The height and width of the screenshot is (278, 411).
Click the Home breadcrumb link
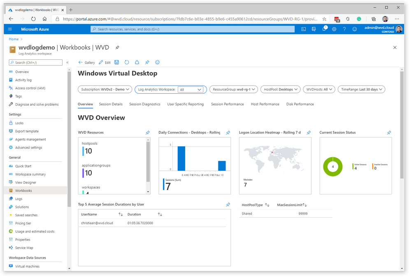(14, 39)
